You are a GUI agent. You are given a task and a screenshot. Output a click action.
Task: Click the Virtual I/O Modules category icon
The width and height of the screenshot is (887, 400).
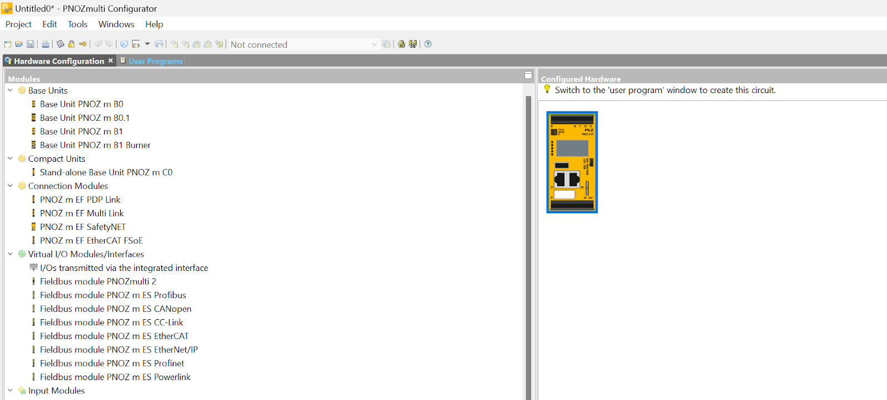tap(22, 254)
